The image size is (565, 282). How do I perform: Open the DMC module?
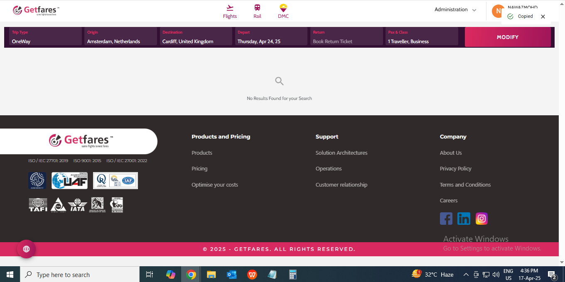pyautogui.click(x=283, y=12)
